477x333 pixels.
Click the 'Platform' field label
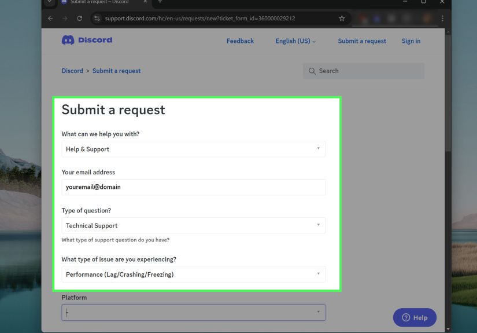tap(74, 297)
